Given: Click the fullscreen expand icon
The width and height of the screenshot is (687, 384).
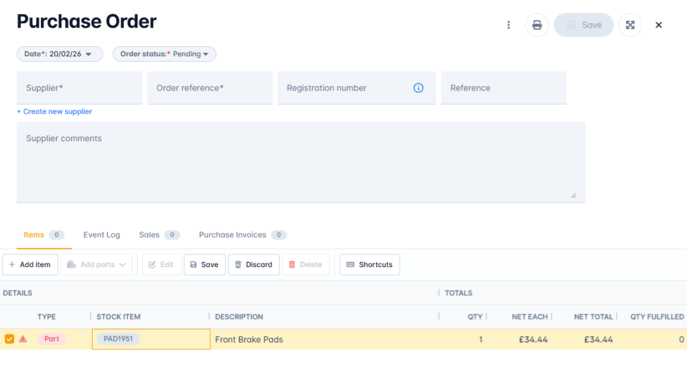Looking at the screenshot, I should click(630, 25).
